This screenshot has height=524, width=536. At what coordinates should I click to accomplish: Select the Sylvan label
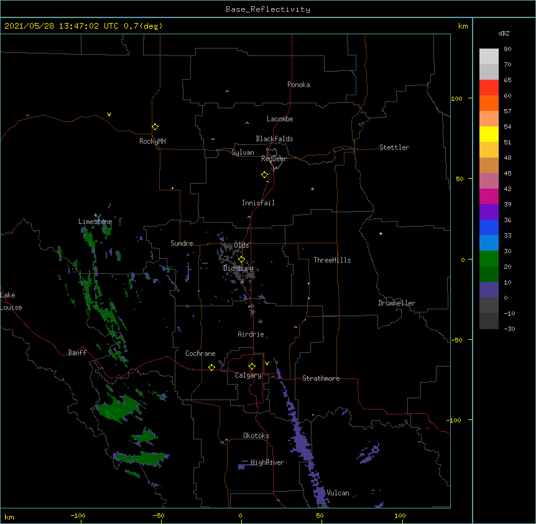click(x=243, y=152)
